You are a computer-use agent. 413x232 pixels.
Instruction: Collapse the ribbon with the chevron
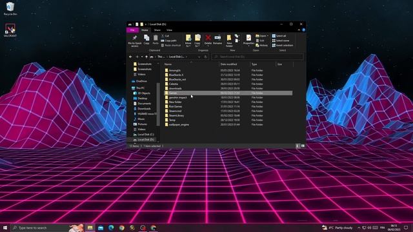point(299,30)
